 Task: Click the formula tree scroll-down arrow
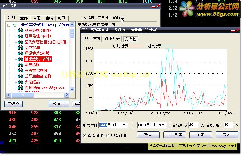click(x=72, y=89)
